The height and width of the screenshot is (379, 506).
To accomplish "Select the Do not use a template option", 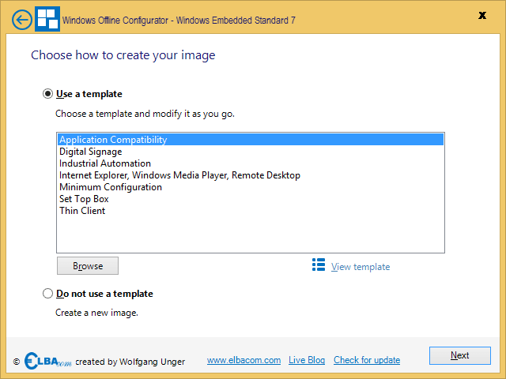I will [x=47, y=294].
